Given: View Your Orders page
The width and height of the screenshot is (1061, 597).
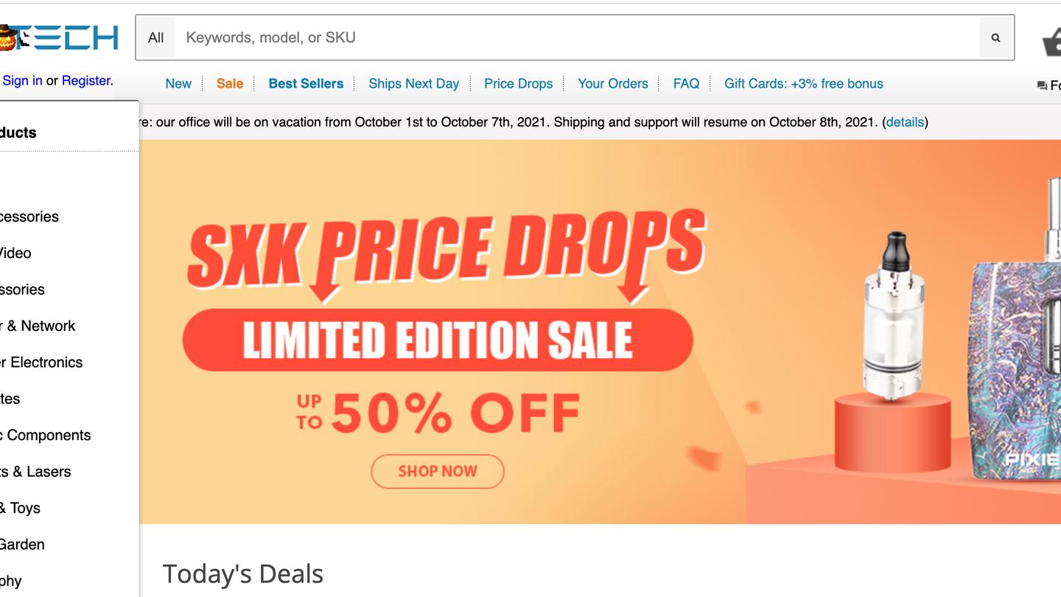Looking at the screenshot, I should 612,83.
